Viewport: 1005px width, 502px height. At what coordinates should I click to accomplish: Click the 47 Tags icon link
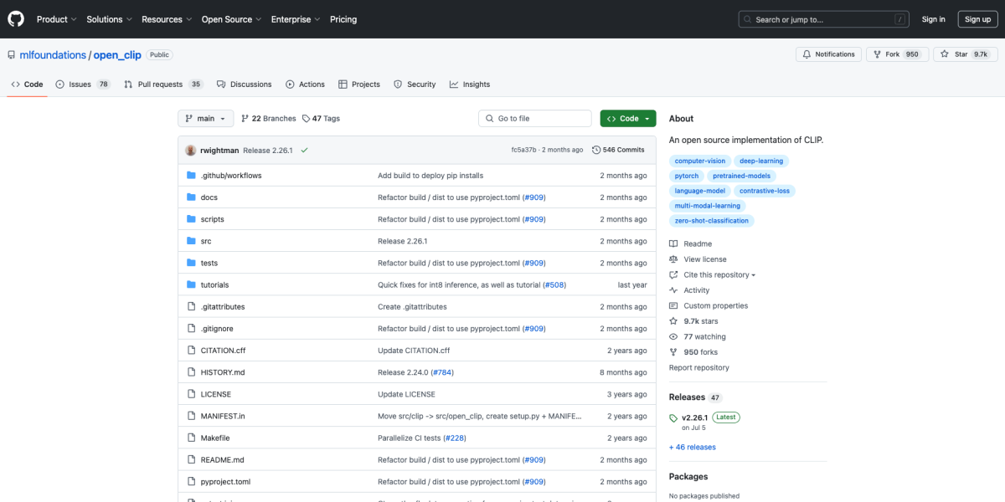coord(307,119)
